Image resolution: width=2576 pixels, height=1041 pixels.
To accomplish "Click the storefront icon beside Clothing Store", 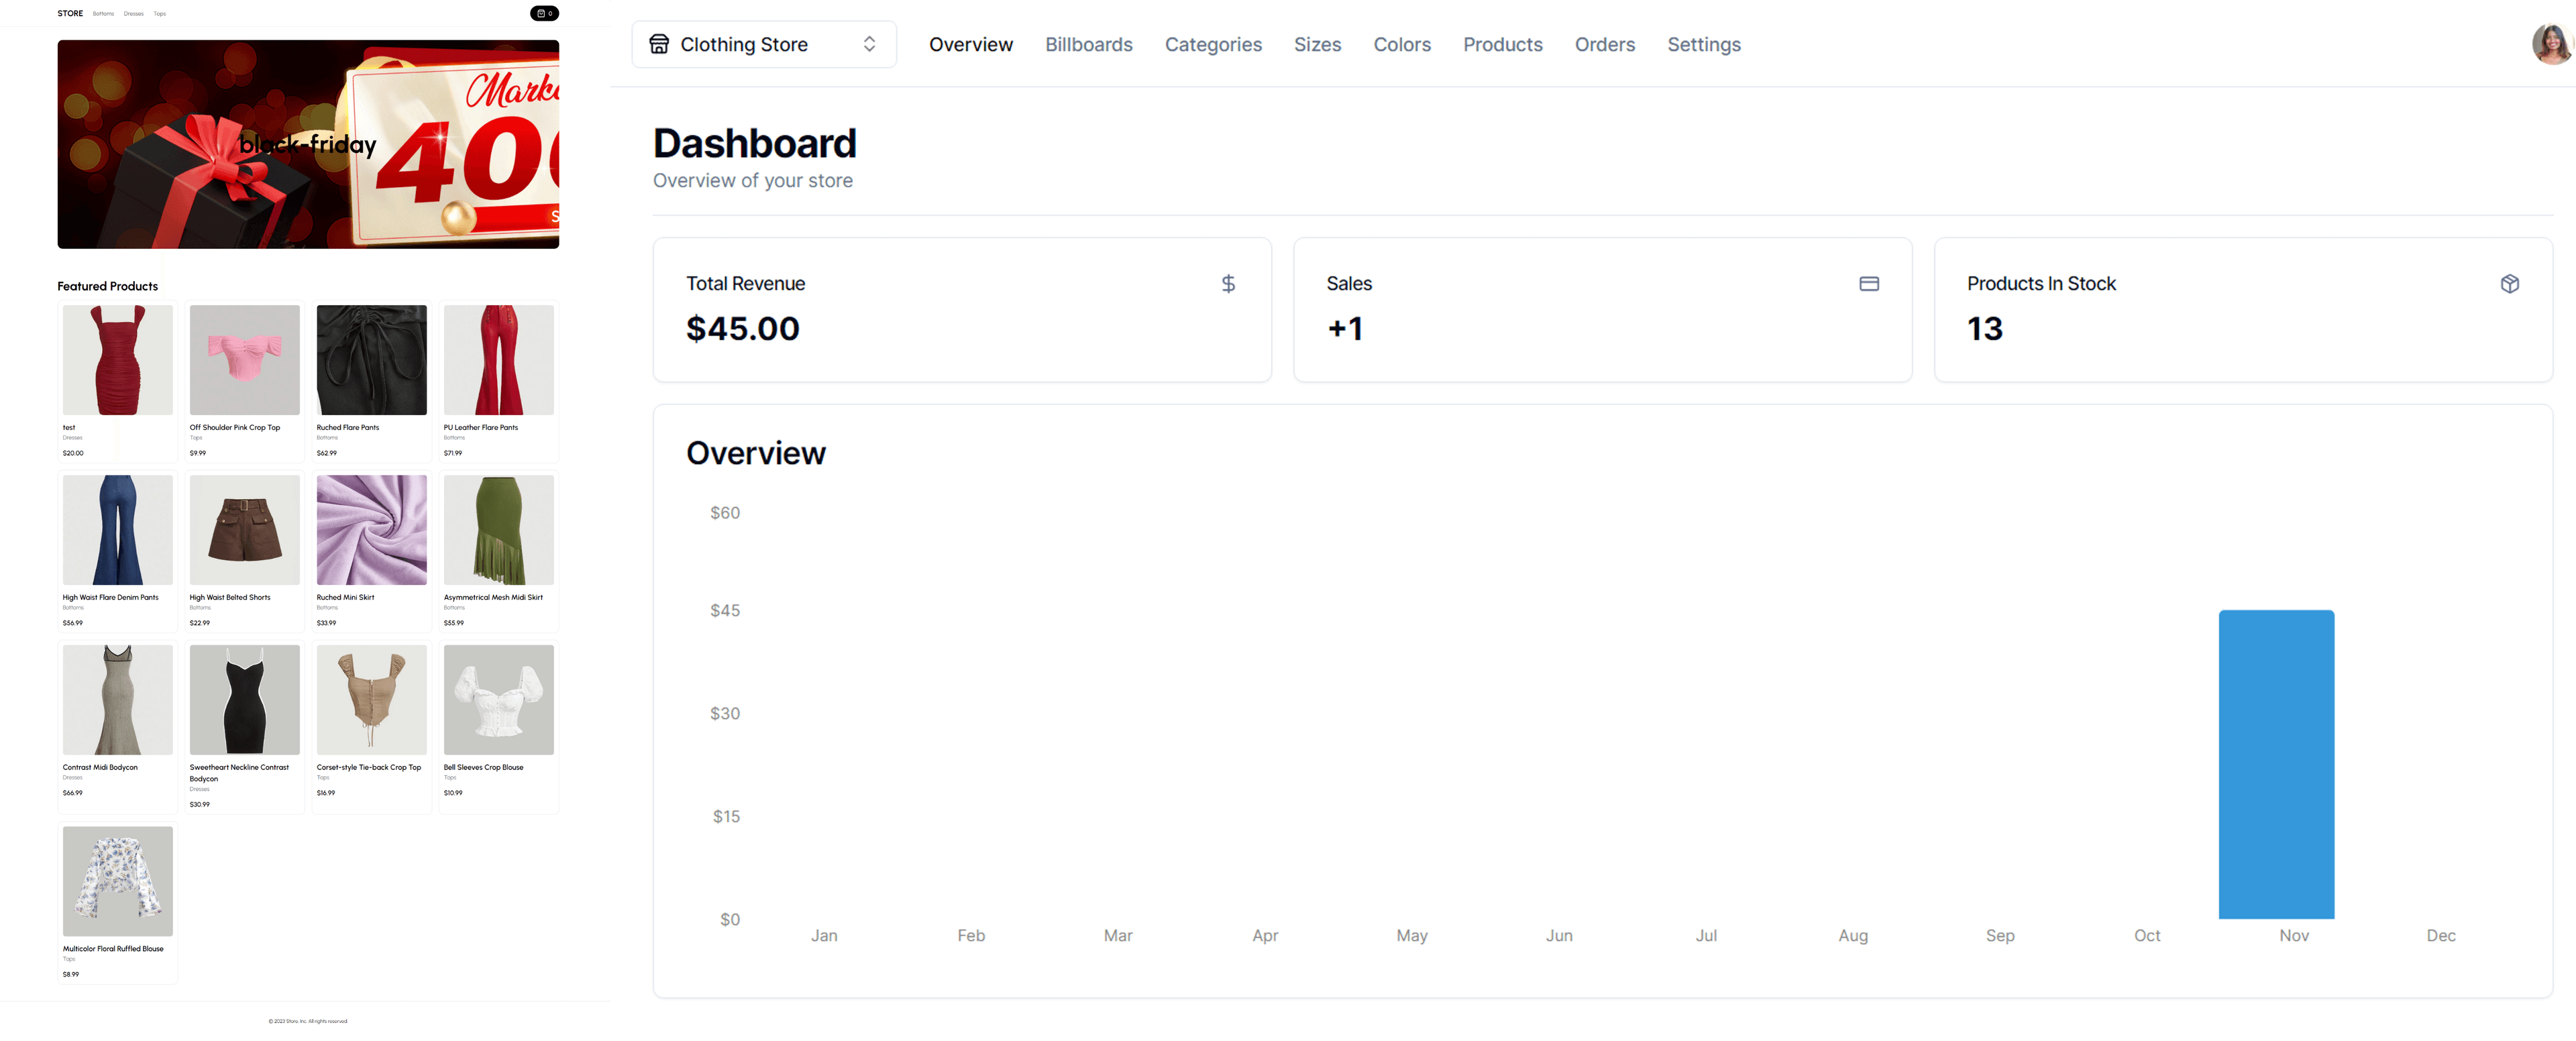I will click(659, 44).
